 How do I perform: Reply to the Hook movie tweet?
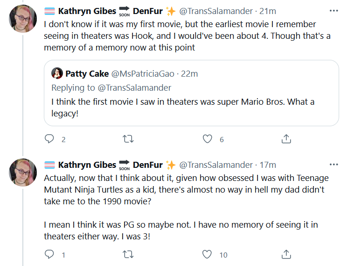click(x=49, y=139)
